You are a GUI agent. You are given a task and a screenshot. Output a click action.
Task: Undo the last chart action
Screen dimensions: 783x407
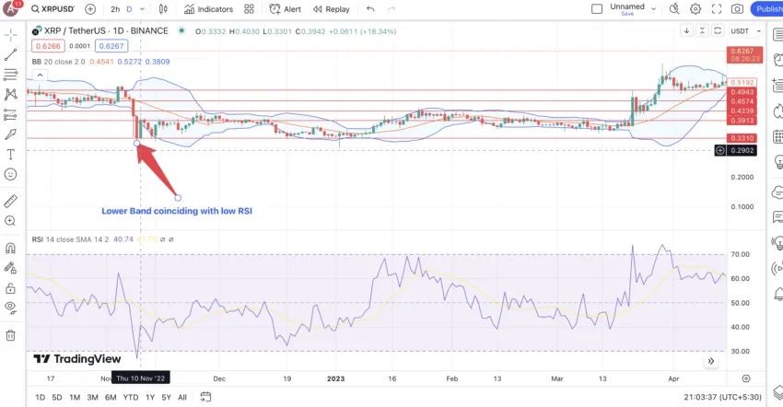pyautogui.click(x=370, y=9)
